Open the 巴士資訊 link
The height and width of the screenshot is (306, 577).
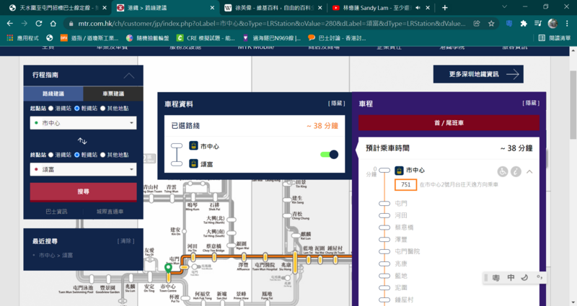click(x=56, y=212)
